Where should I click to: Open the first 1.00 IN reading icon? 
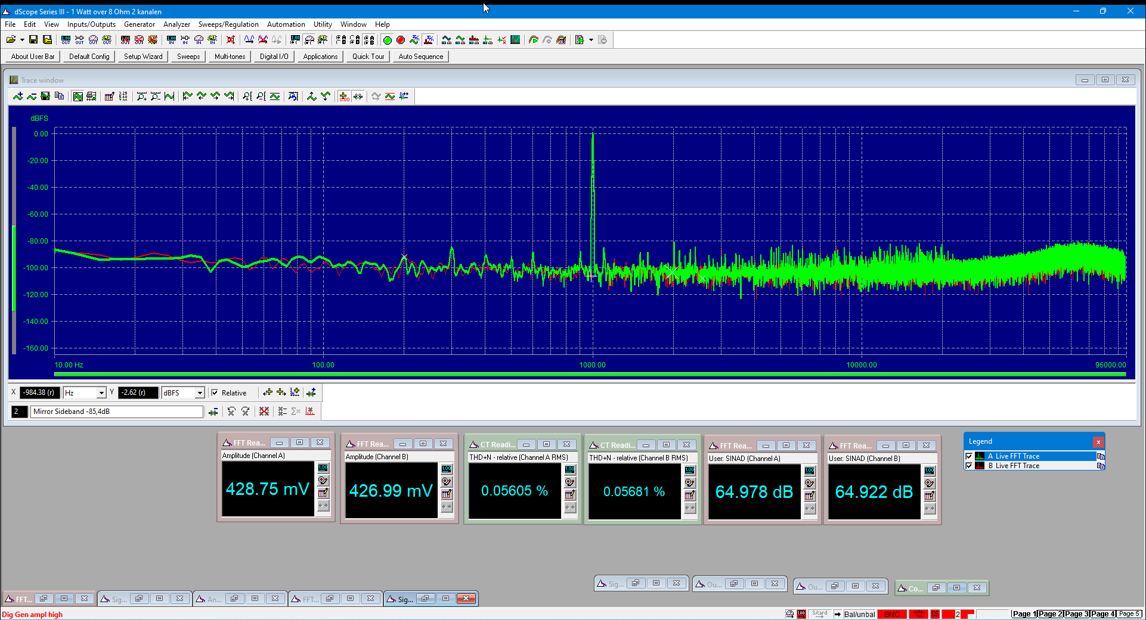pos(171,40)
